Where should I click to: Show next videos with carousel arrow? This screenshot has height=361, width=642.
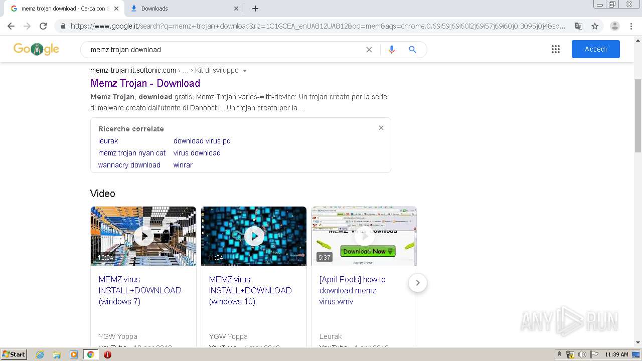417,283
